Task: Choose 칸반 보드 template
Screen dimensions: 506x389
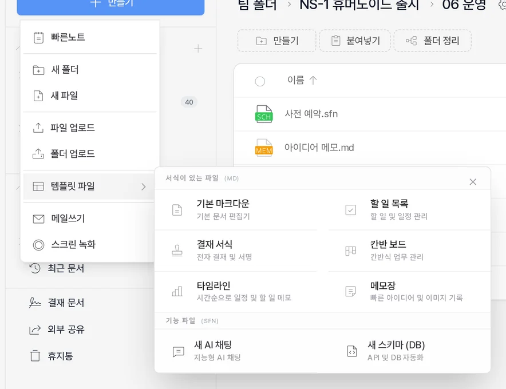Action: 409,251
